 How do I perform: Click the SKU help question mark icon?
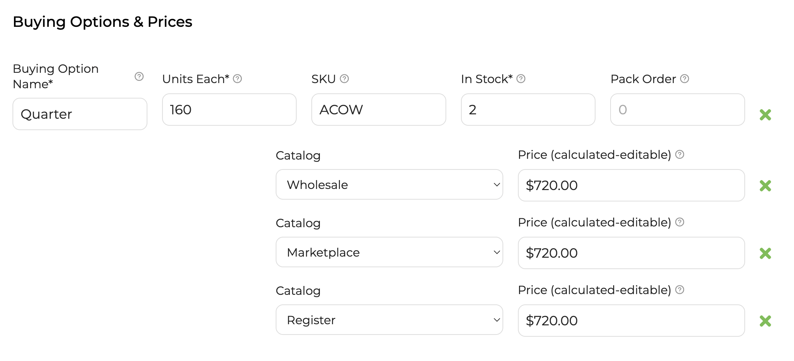[344, 79]
